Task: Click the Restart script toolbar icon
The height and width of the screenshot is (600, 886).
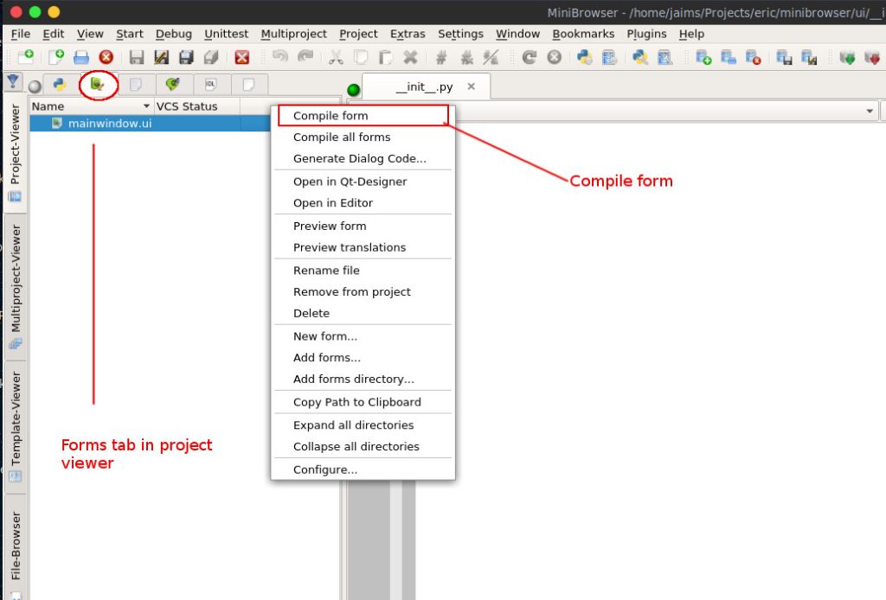Action: (x=530, y=58)
